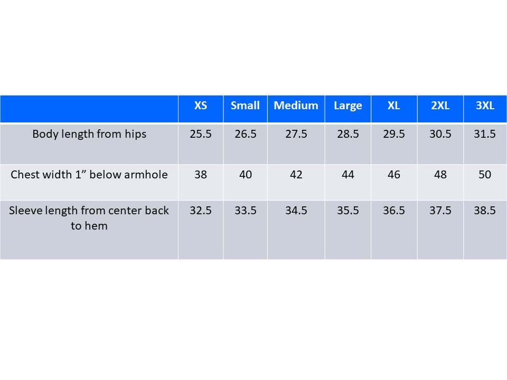The height and width of the screenshot is (380, 507).
Task: Select the Chest width 1" below armhole row label
Action: pyautogui.click(x=89, y=175)
